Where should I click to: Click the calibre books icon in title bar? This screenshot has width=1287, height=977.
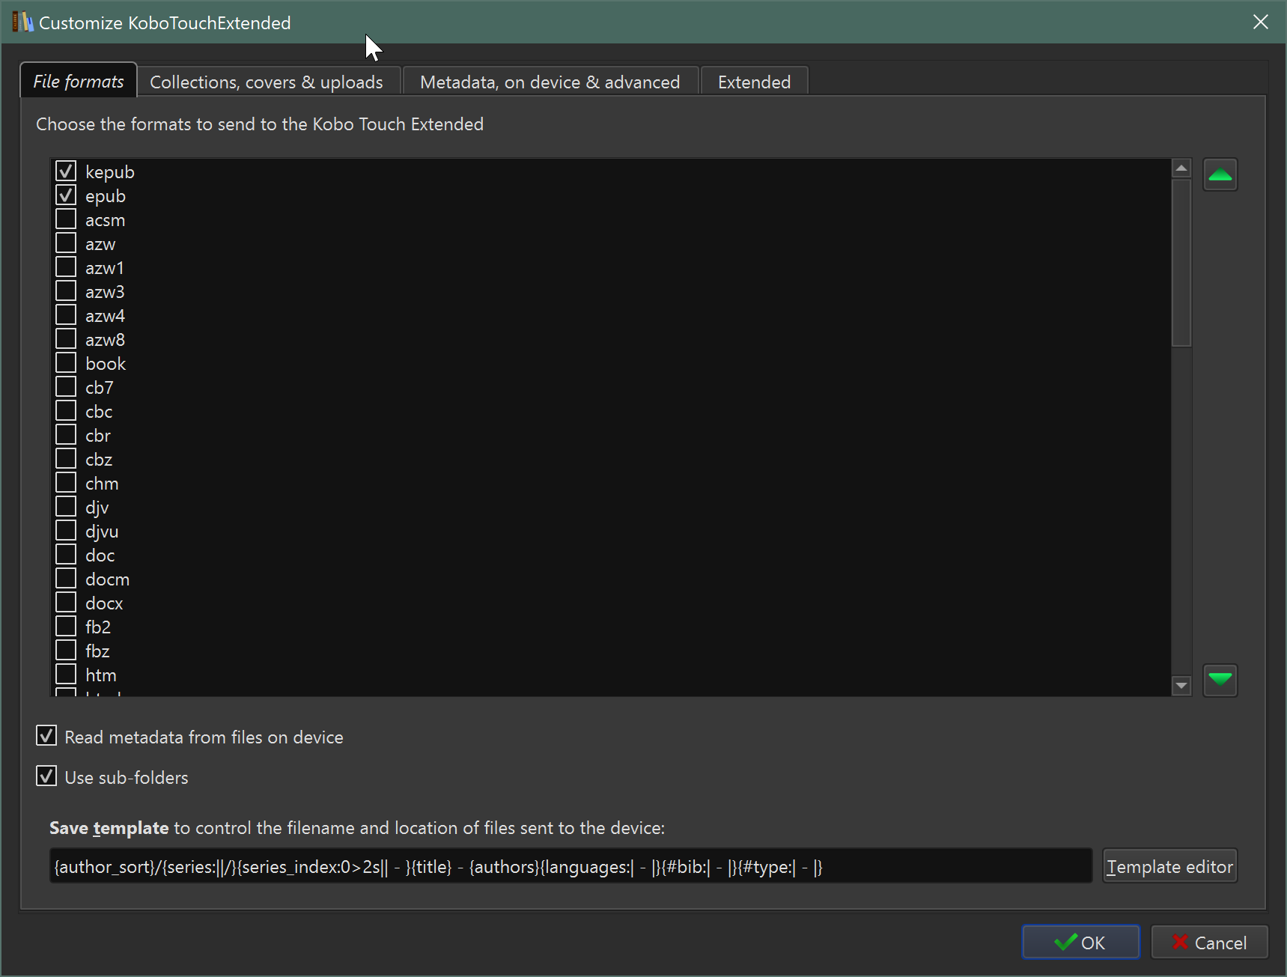(22, 22)
